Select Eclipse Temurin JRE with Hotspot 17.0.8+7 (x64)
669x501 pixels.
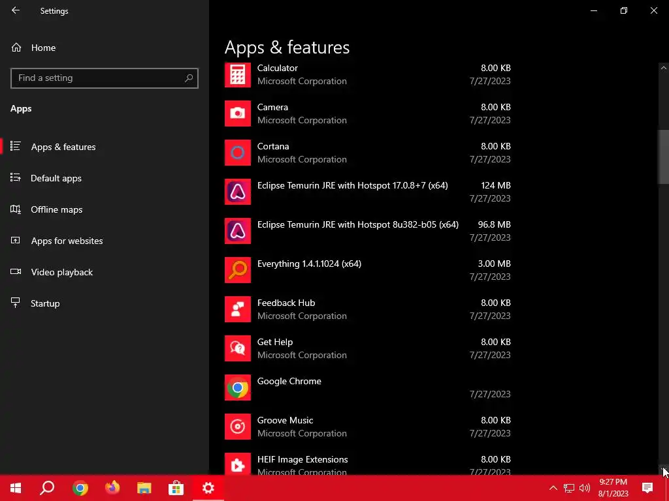pos(352,185)
